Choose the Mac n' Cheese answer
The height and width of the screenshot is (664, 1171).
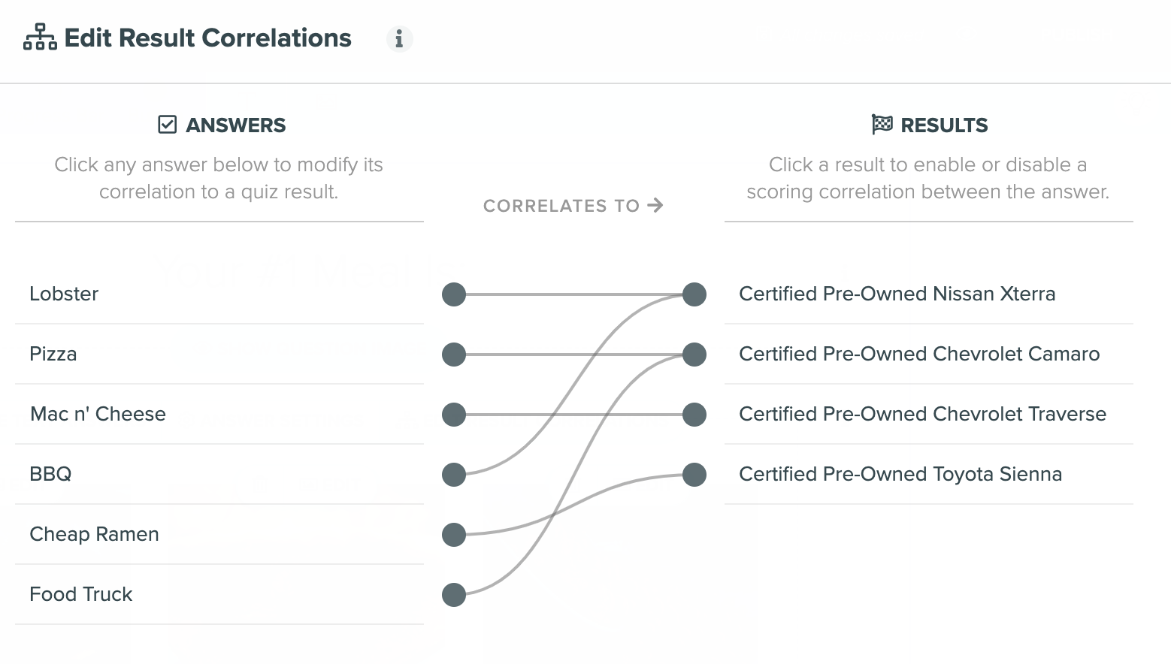tap(218, 414)
